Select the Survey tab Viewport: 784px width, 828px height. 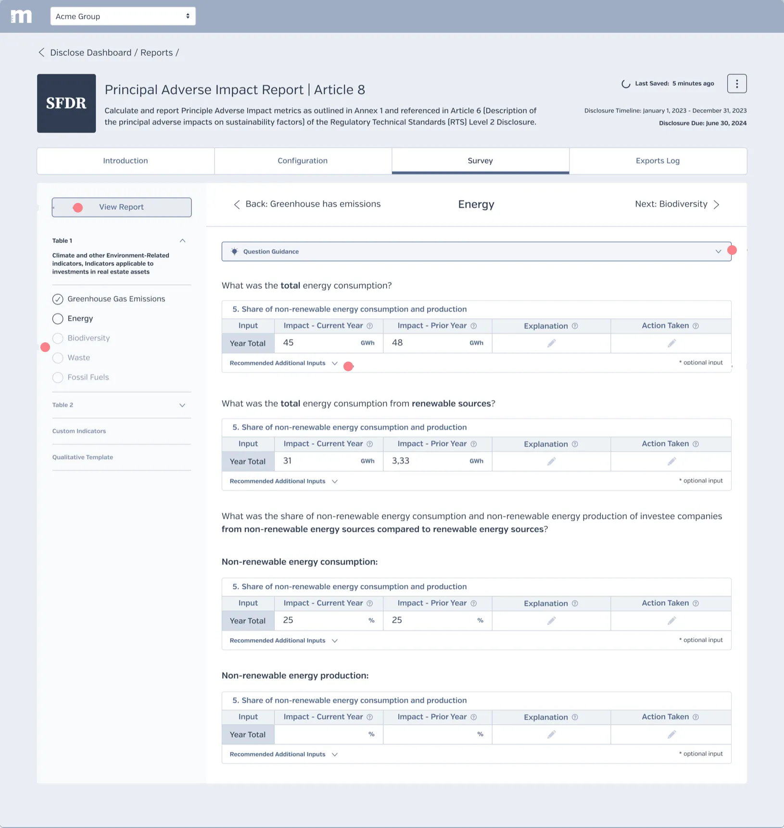[x=480, y=161]
